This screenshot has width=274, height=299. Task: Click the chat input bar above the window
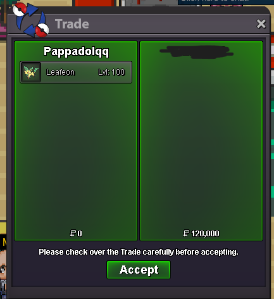[226, 2]
